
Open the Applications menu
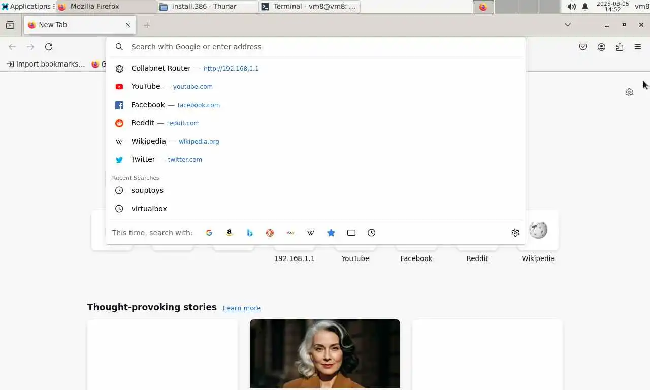pos(26,7)
